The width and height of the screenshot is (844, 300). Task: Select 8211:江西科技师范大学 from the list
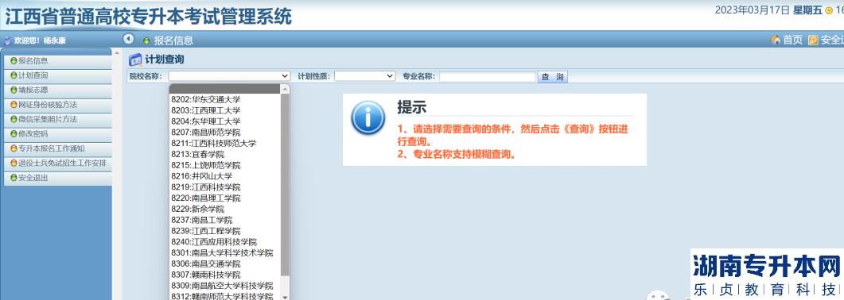click(224, 144)
